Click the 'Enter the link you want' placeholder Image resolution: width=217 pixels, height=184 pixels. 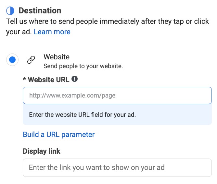point(96,168)
